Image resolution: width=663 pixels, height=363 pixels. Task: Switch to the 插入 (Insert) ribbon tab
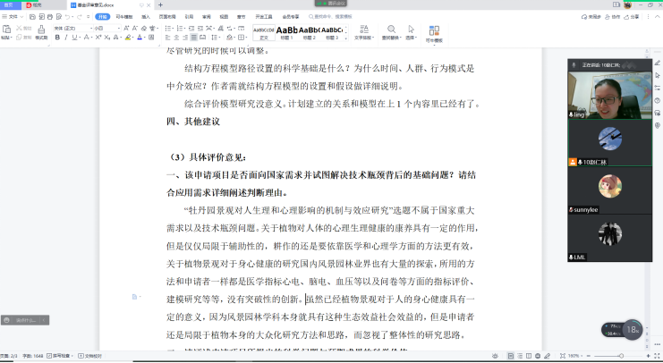tap(144, 16)
